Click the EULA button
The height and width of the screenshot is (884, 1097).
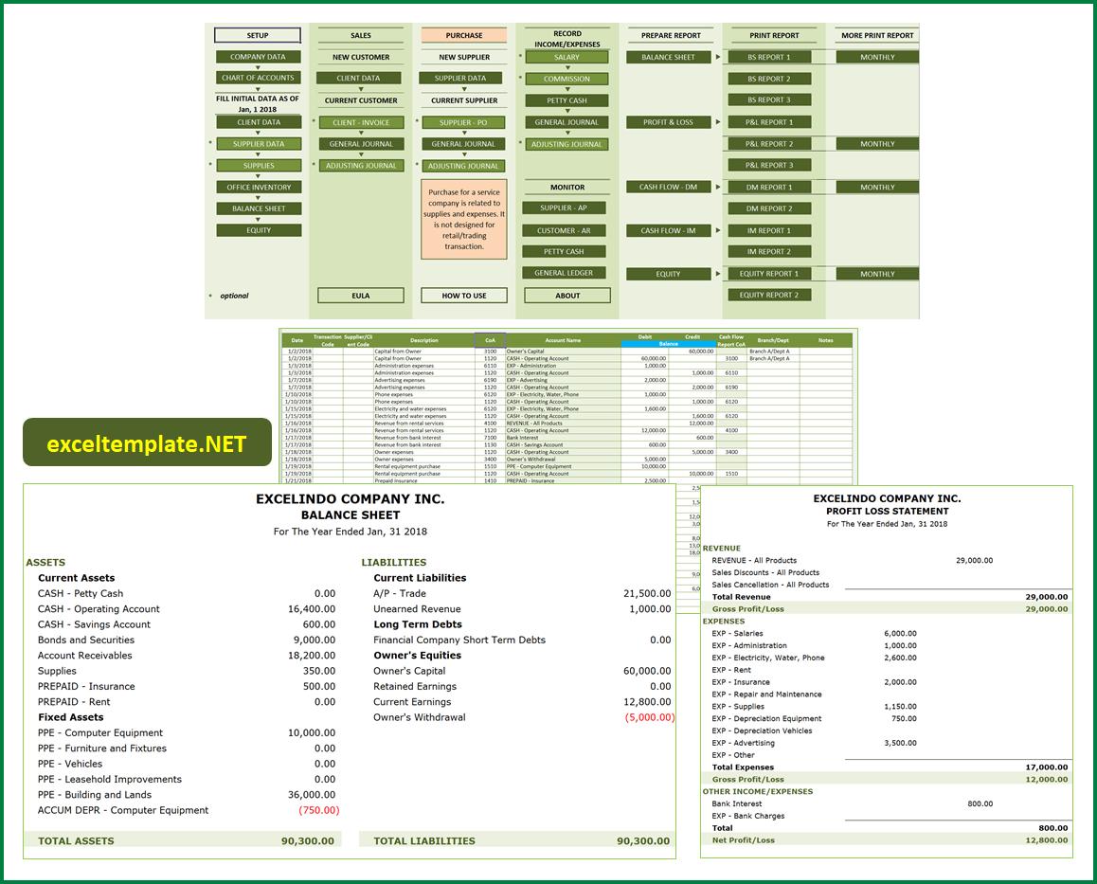point(361,296)
